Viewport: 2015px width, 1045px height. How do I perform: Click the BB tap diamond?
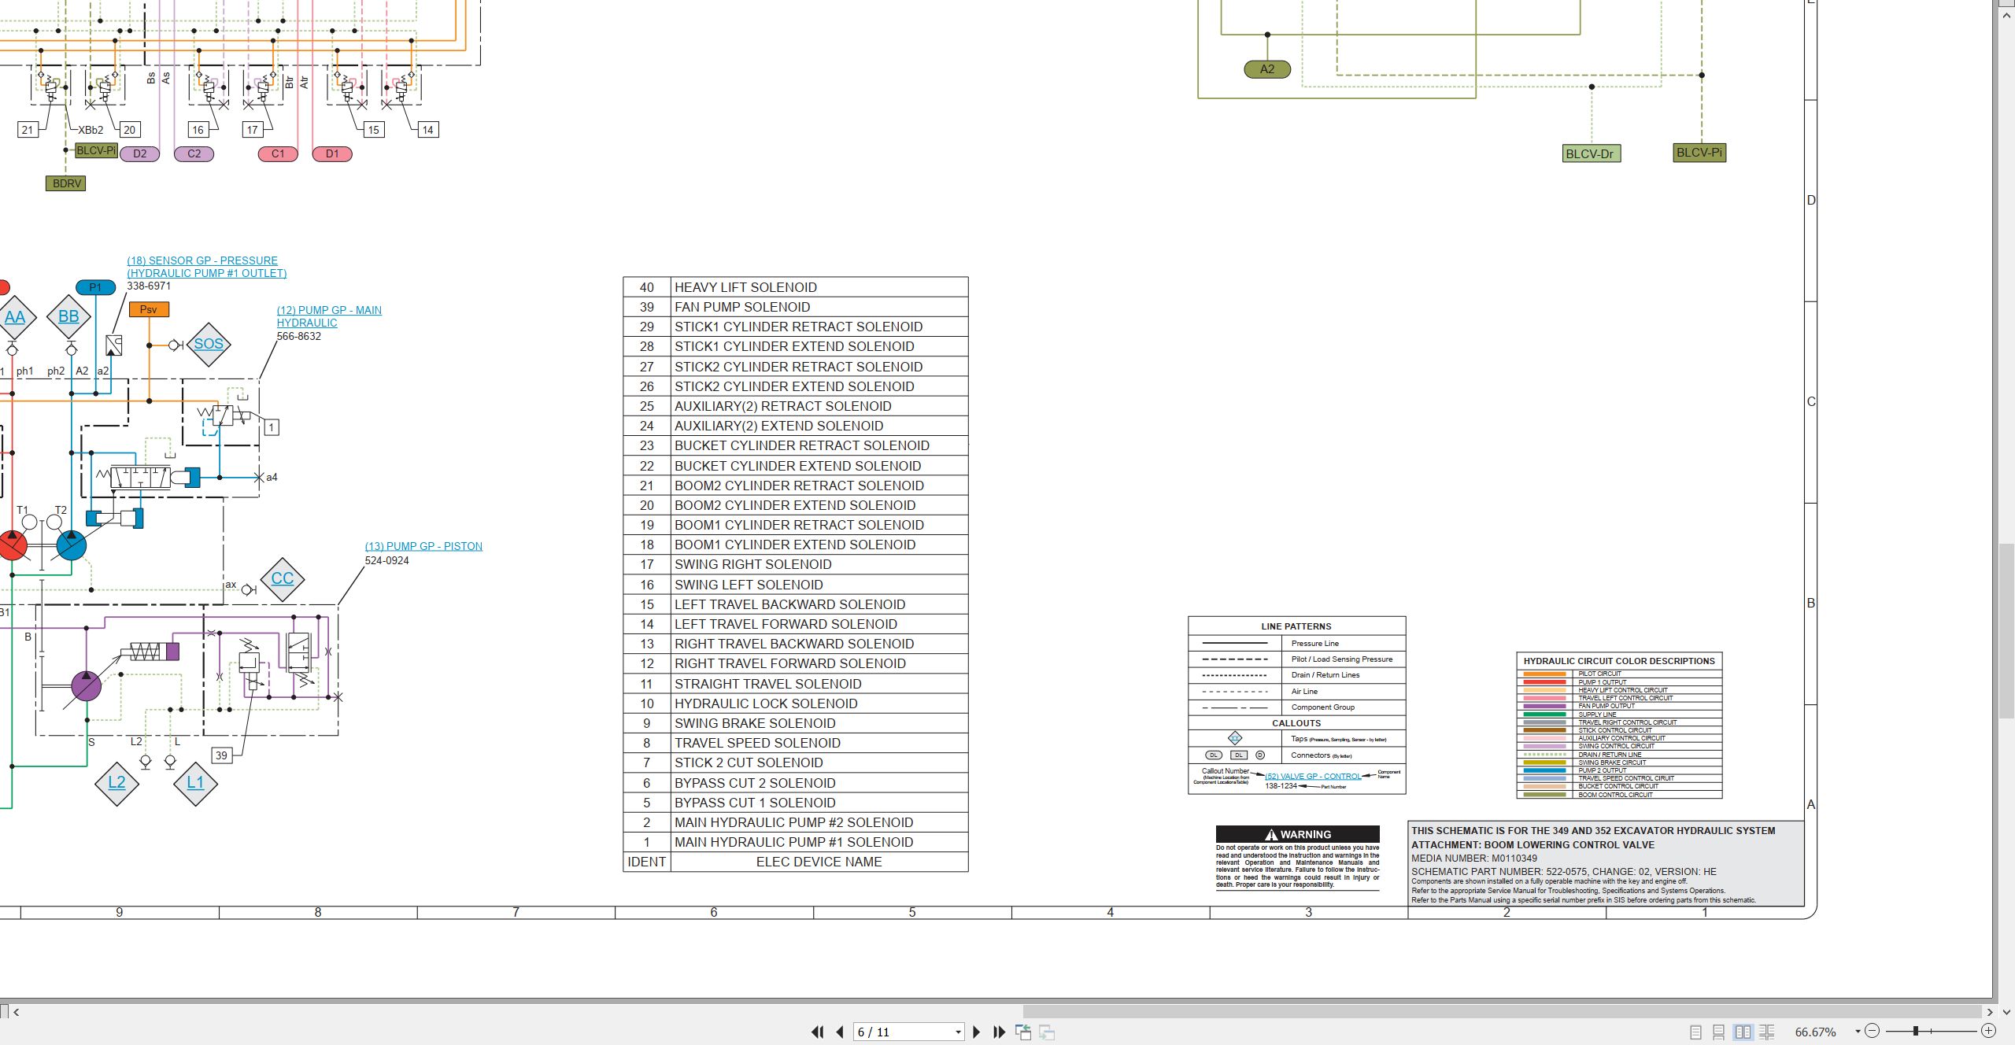[68, 316]
